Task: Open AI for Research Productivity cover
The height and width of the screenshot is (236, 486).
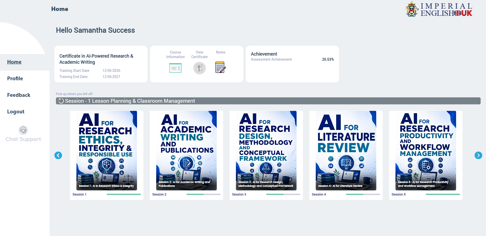Action: tap(426, 151)
